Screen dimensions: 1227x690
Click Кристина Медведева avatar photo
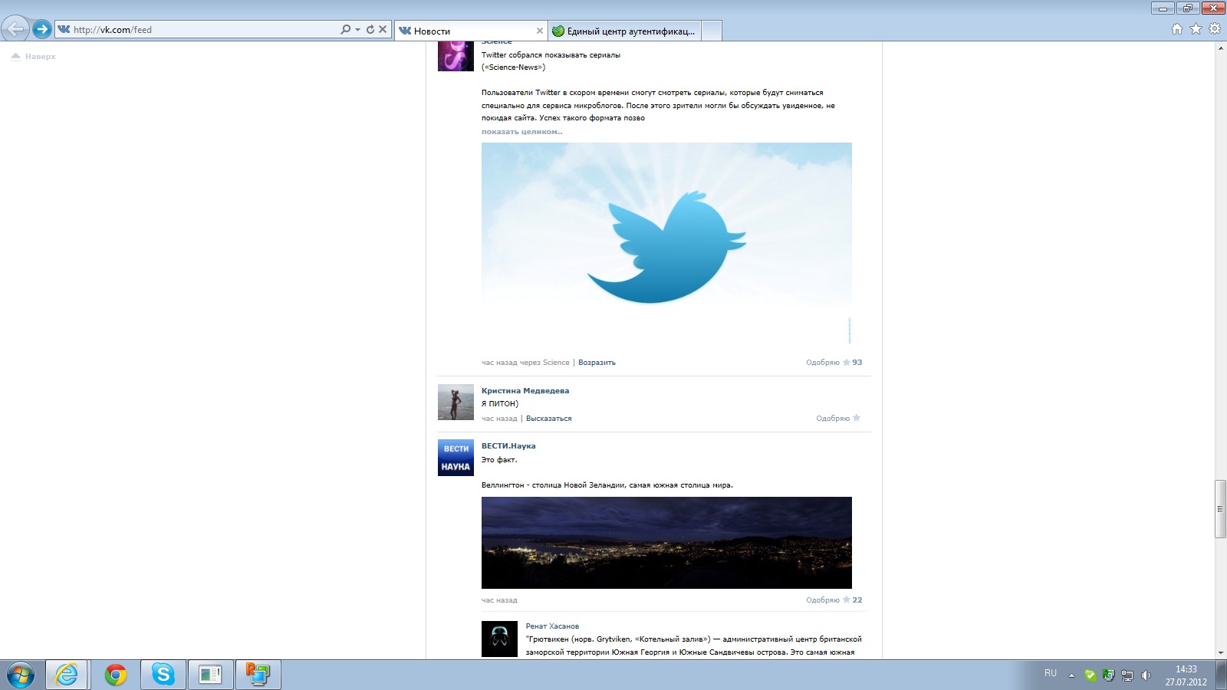pyautogui.click(x=456, y=402)
